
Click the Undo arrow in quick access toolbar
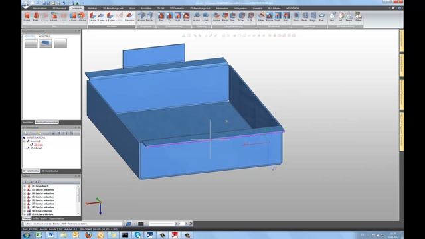[64, 3]
